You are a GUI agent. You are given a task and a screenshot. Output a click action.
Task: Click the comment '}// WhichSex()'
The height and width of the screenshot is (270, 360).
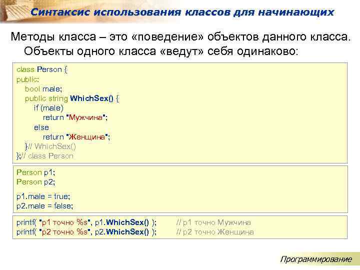pyautogui.click(x=50, y=146)
